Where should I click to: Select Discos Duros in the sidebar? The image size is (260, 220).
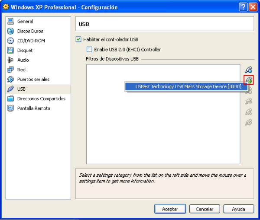pos(30,31)
